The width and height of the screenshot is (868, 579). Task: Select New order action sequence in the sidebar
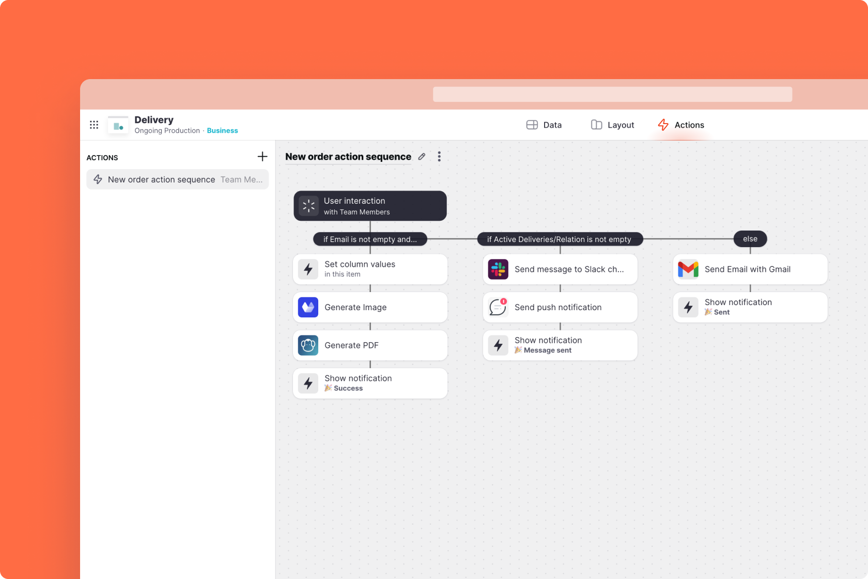[x=161, y=179]
